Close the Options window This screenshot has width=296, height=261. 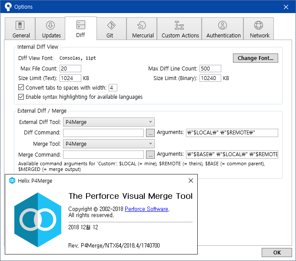click(286, 7)
